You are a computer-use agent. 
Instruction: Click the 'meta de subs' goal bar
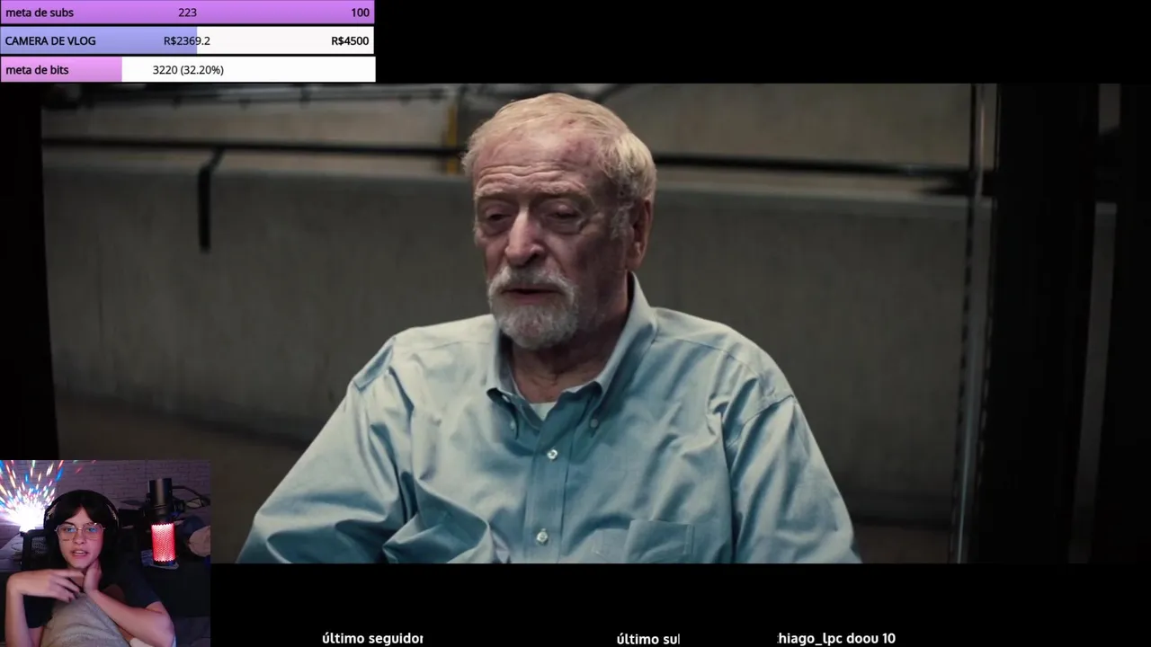pyautogui.click(x=187, y=13)
